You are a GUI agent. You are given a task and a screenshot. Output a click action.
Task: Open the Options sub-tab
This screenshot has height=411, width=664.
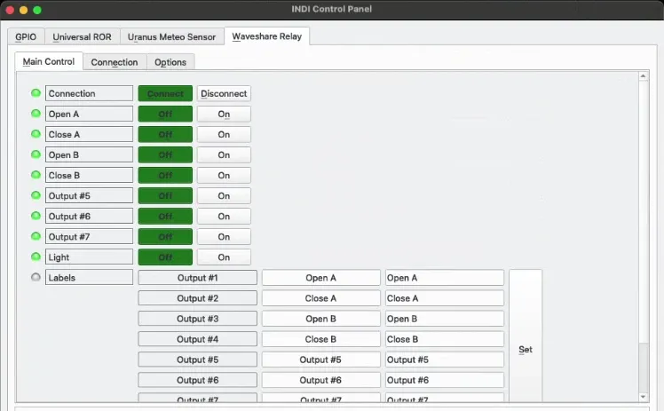(170, 62)
